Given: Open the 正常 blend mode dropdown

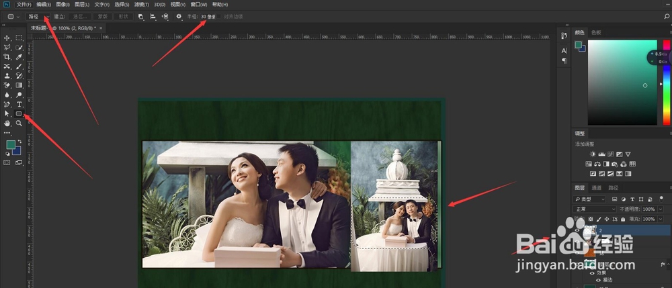Looking at the screenshot, I should click(595, 209).
